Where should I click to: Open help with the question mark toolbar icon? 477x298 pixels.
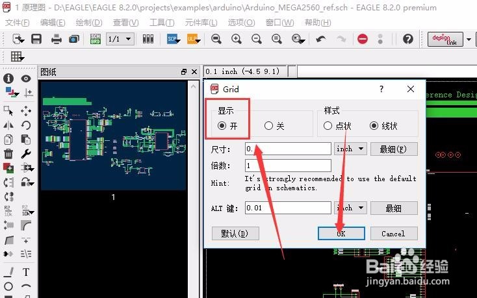click(x=408, y=39)
